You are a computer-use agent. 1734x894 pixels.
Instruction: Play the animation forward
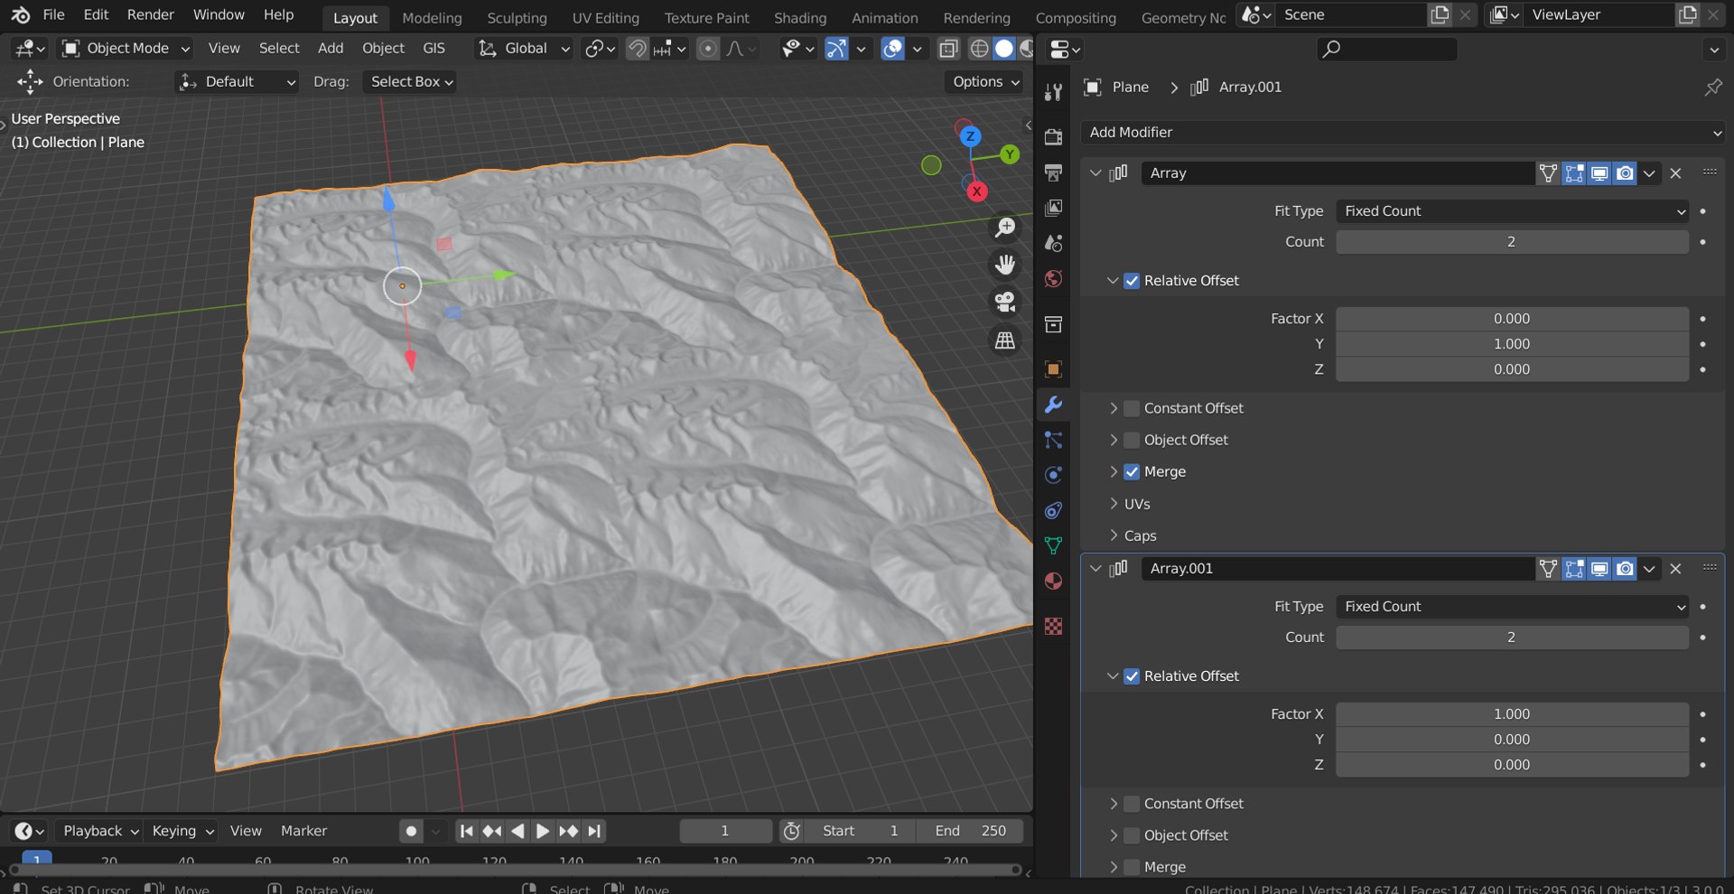coord(542,831)
